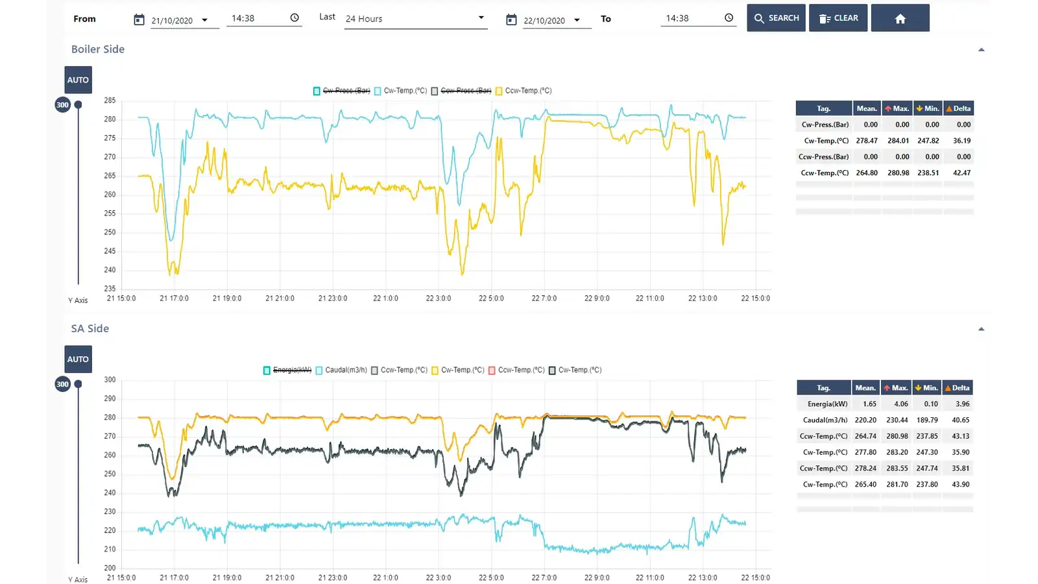The width and height of the screenshot is (1038, 584).
Task: Open the From date calendar icon
Action: pyautogui.click(x=139, y=19)
